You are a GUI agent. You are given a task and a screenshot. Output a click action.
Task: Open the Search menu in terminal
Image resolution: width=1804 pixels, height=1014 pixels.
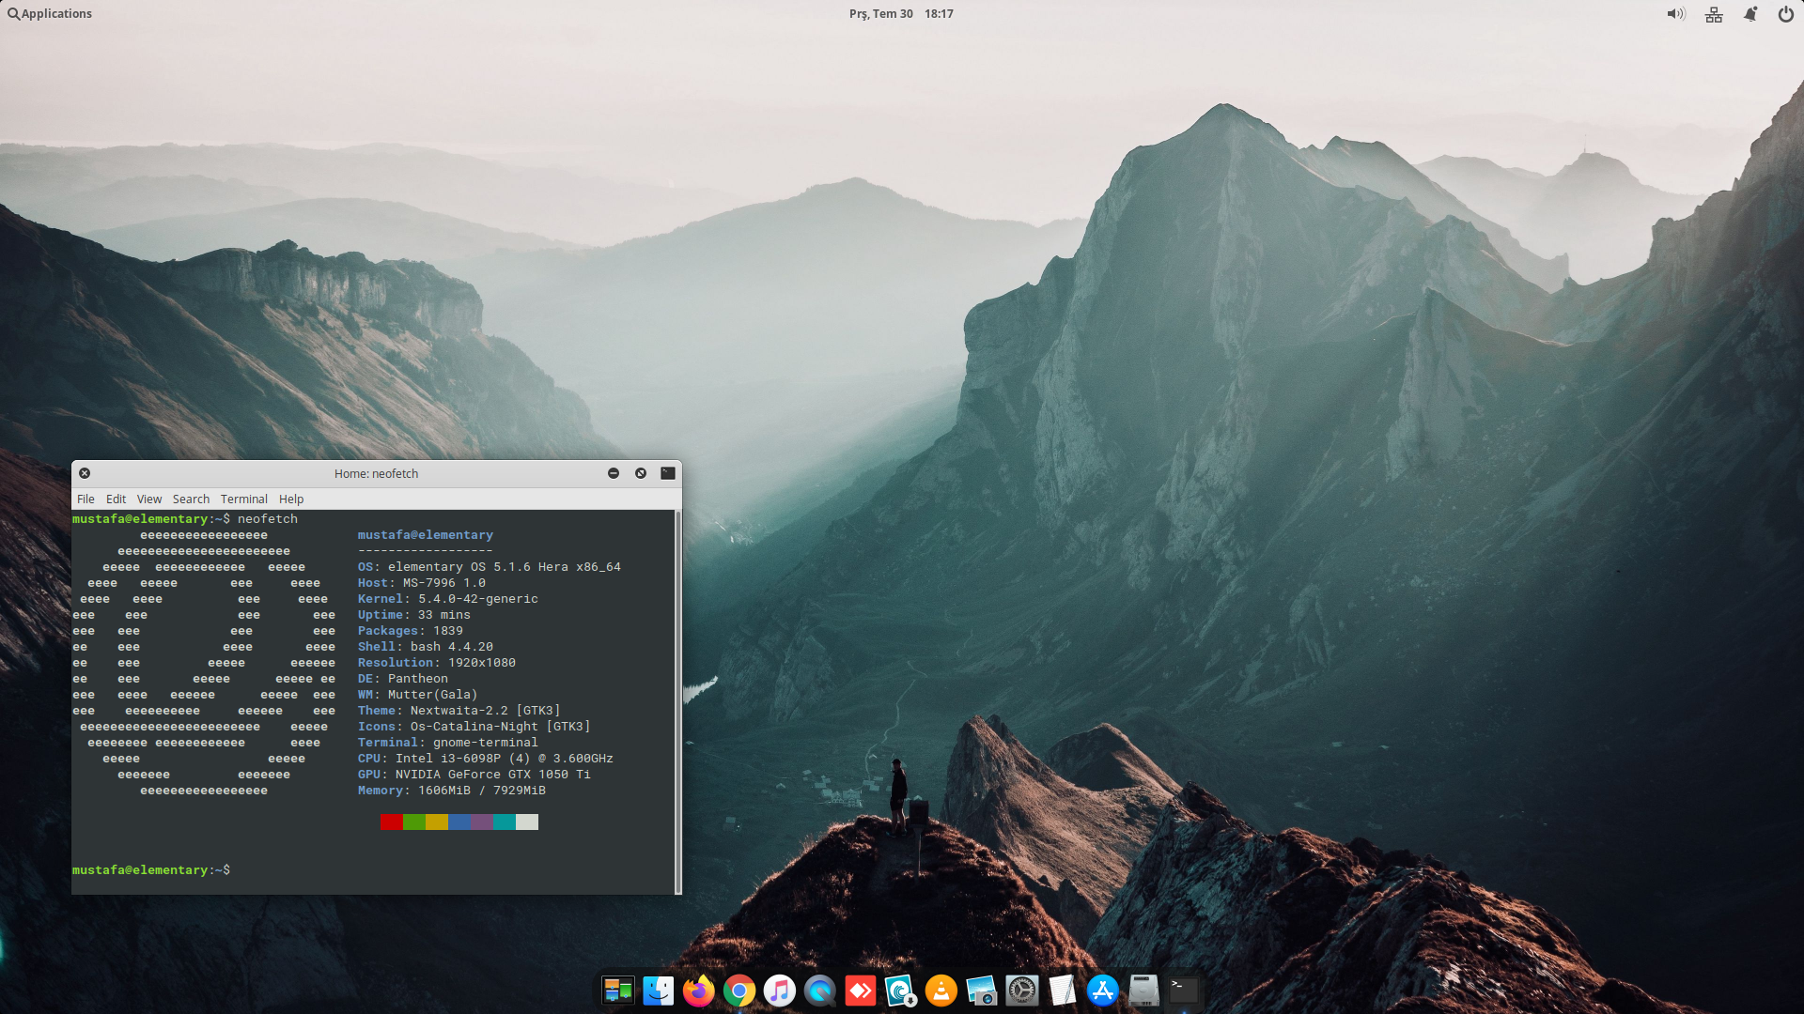click(x=191, y=499)
